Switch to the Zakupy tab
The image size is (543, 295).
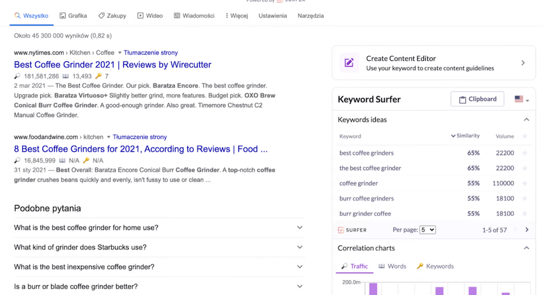(x=112, y=16)
